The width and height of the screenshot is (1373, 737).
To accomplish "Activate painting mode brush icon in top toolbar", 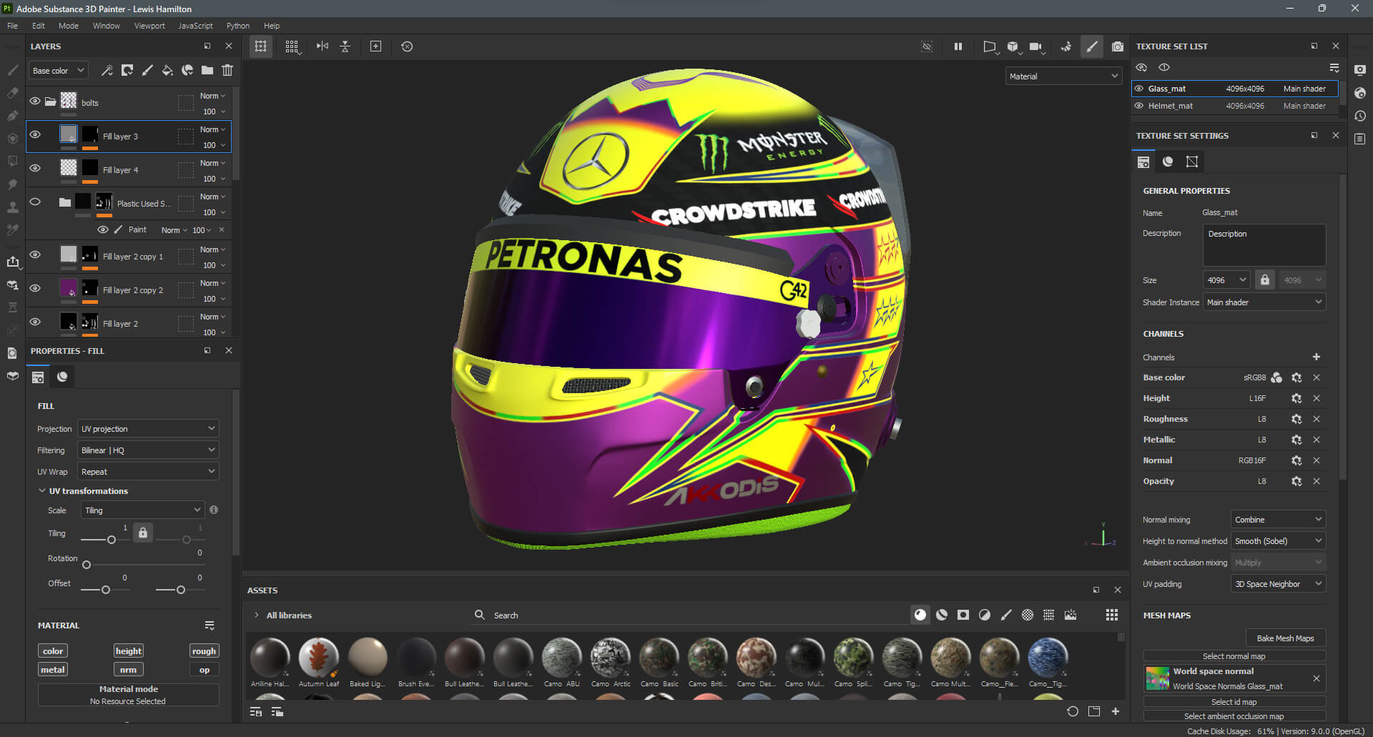I will (x=1091, y=46).
